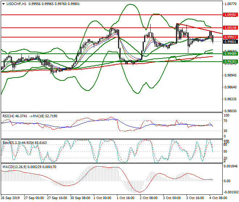Click the 27 Sep 16:00 time axis label
The width and height of the screenshot is (239, 202).
pyautogui.click(x=57, y=198)
